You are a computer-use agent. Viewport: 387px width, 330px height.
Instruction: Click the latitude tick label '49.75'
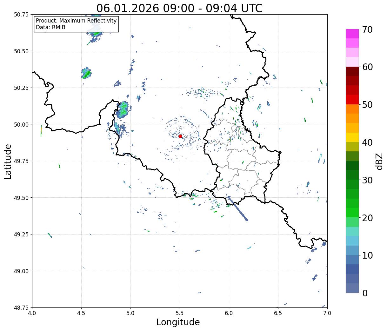(21, 161)
